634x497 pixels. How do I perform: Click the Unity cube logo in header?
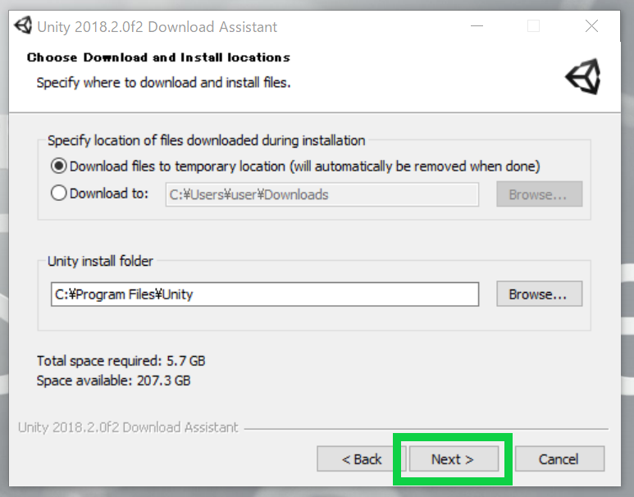[x=583, y=77]
